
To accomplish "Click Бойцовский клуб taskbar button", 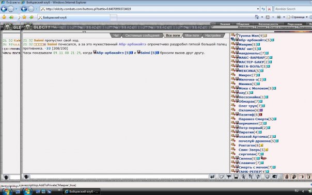I will tap(82, 191).
